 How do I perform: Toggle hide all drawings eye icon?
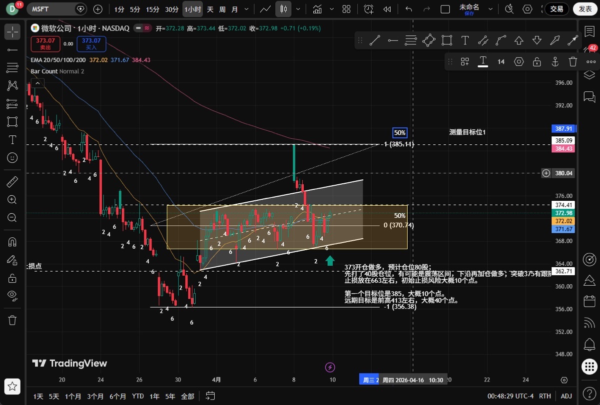pyautogui.click(x=12, y=295)
